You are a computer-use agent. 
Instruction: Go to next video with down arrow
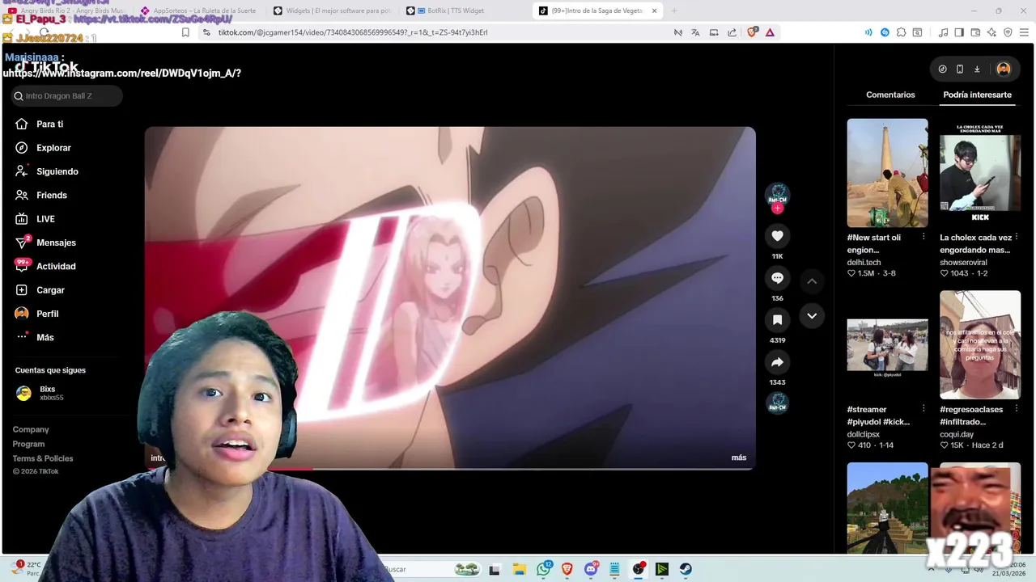pos(812,316)
